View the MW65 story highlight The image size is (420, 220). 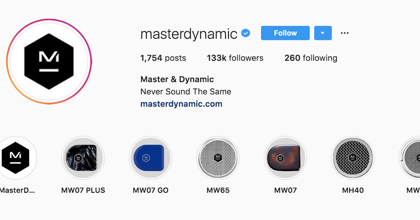click(218, 157)
